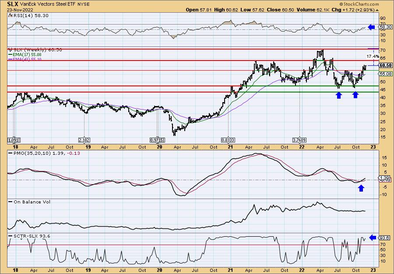Screen dimensions: 394x274
Task: Select the VanEck Vectors Steel ETF name
Action: pos(48,4)
